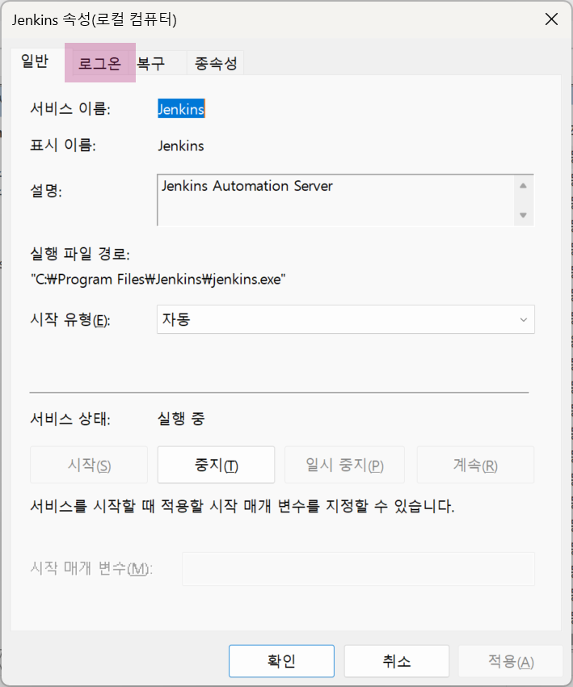The image size is (573, 687).
Task: Click the 시작 매개 변수 input field
Action: coord(358,569)
